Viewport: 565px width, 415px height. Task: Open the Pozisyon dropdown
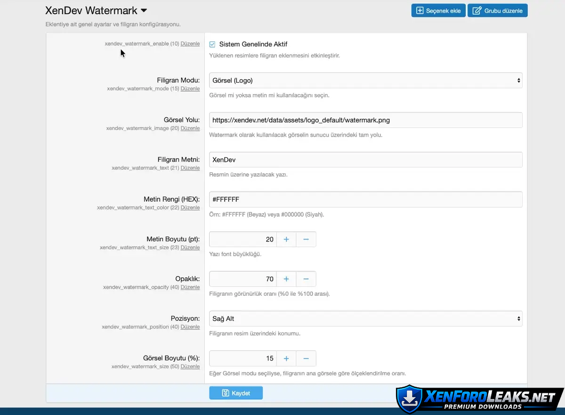point(365,319)
